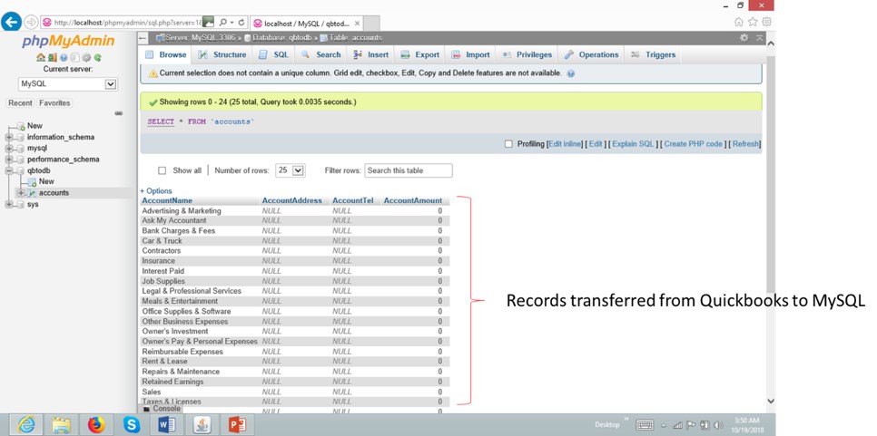Click the Create PHP code link

693,144
